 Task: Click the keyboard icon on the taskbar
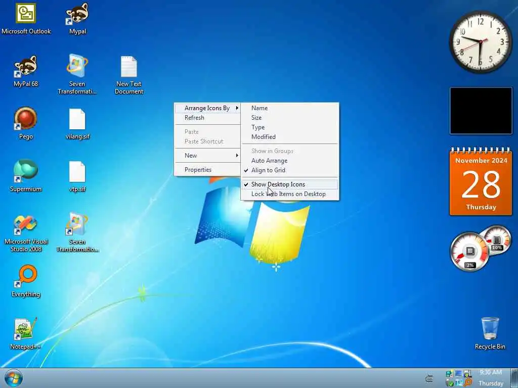[429, 378]
